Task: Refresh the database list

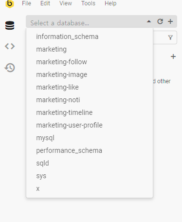Action: click(160, 21)
